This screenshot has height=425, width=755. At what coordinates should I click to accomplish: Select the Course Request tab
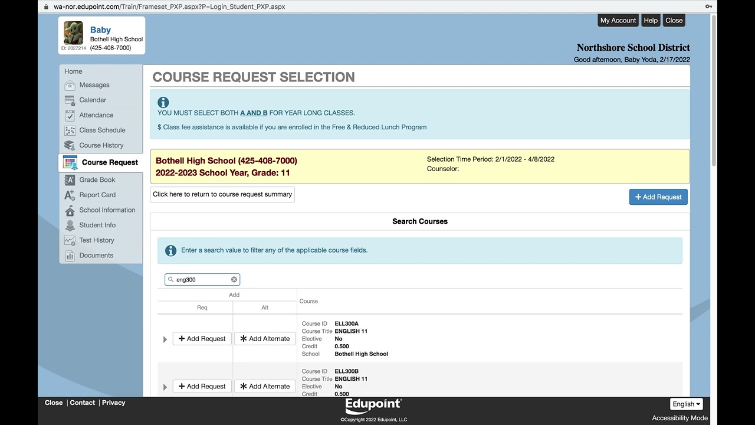pos(100,162)
